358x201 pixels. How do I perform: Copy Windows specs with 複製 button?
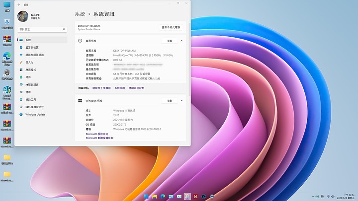[x=170, y=101]
